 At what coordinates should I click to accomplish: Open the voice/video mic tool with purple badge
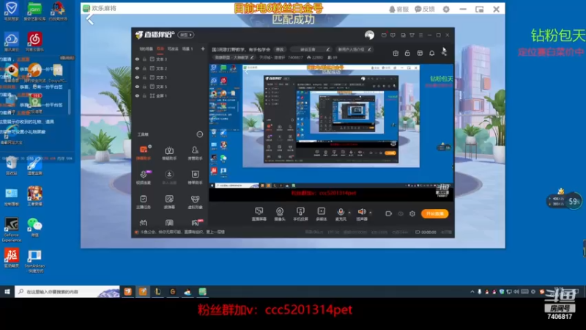144,177
